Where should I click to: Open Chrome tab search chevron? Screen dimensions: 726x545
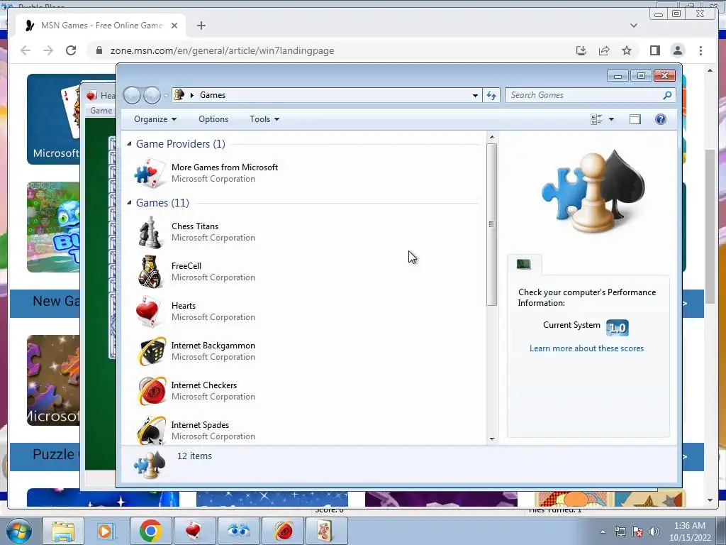(634, 26)
